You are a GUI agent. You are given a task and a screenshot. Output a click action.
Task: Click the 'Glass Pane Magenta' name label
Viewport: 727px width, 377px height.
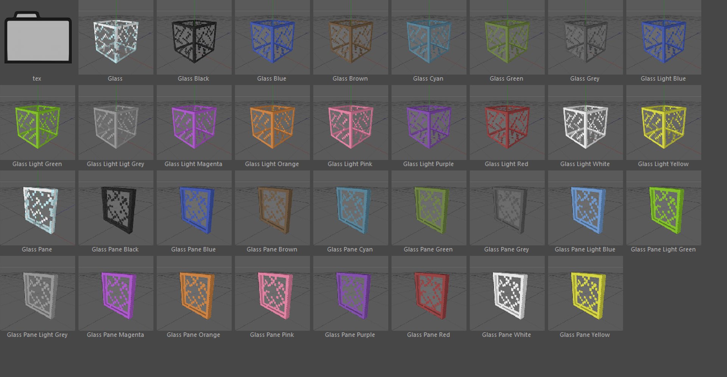115,335
